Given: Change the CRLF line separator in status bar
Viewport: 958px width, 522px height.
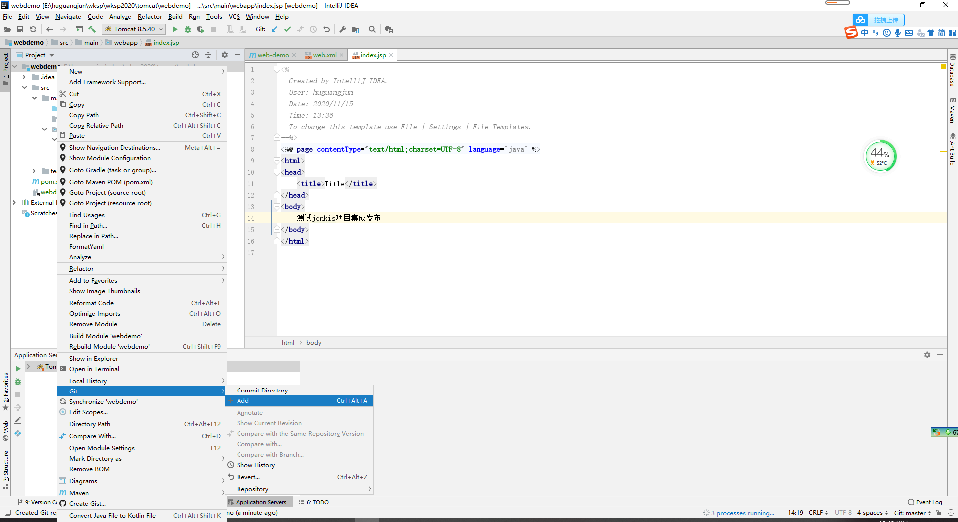Looking at the screenshot, I should click(x=818, y=513).
